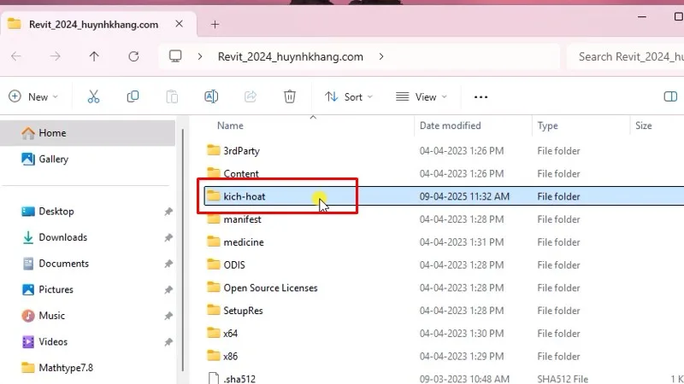Open the View layout dropdown
684x384 pixels.
click(421, 96)
